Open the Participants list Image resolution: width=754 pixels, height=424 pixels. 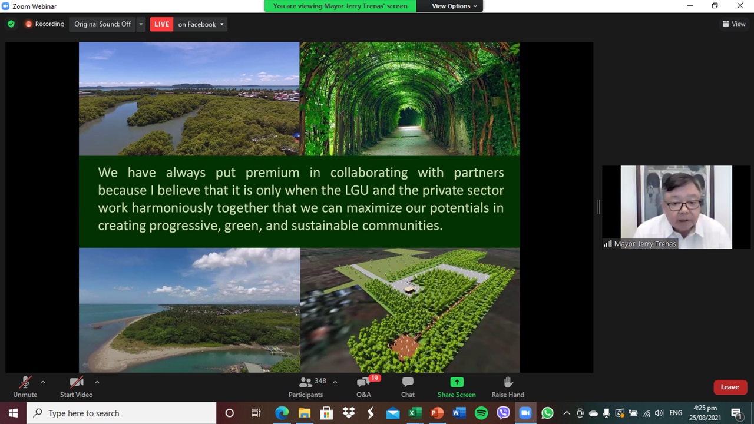306,387
